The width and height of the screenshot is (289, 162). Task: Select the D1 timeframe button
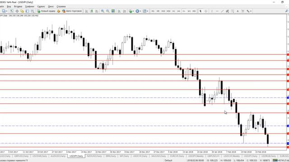[184, 11]
